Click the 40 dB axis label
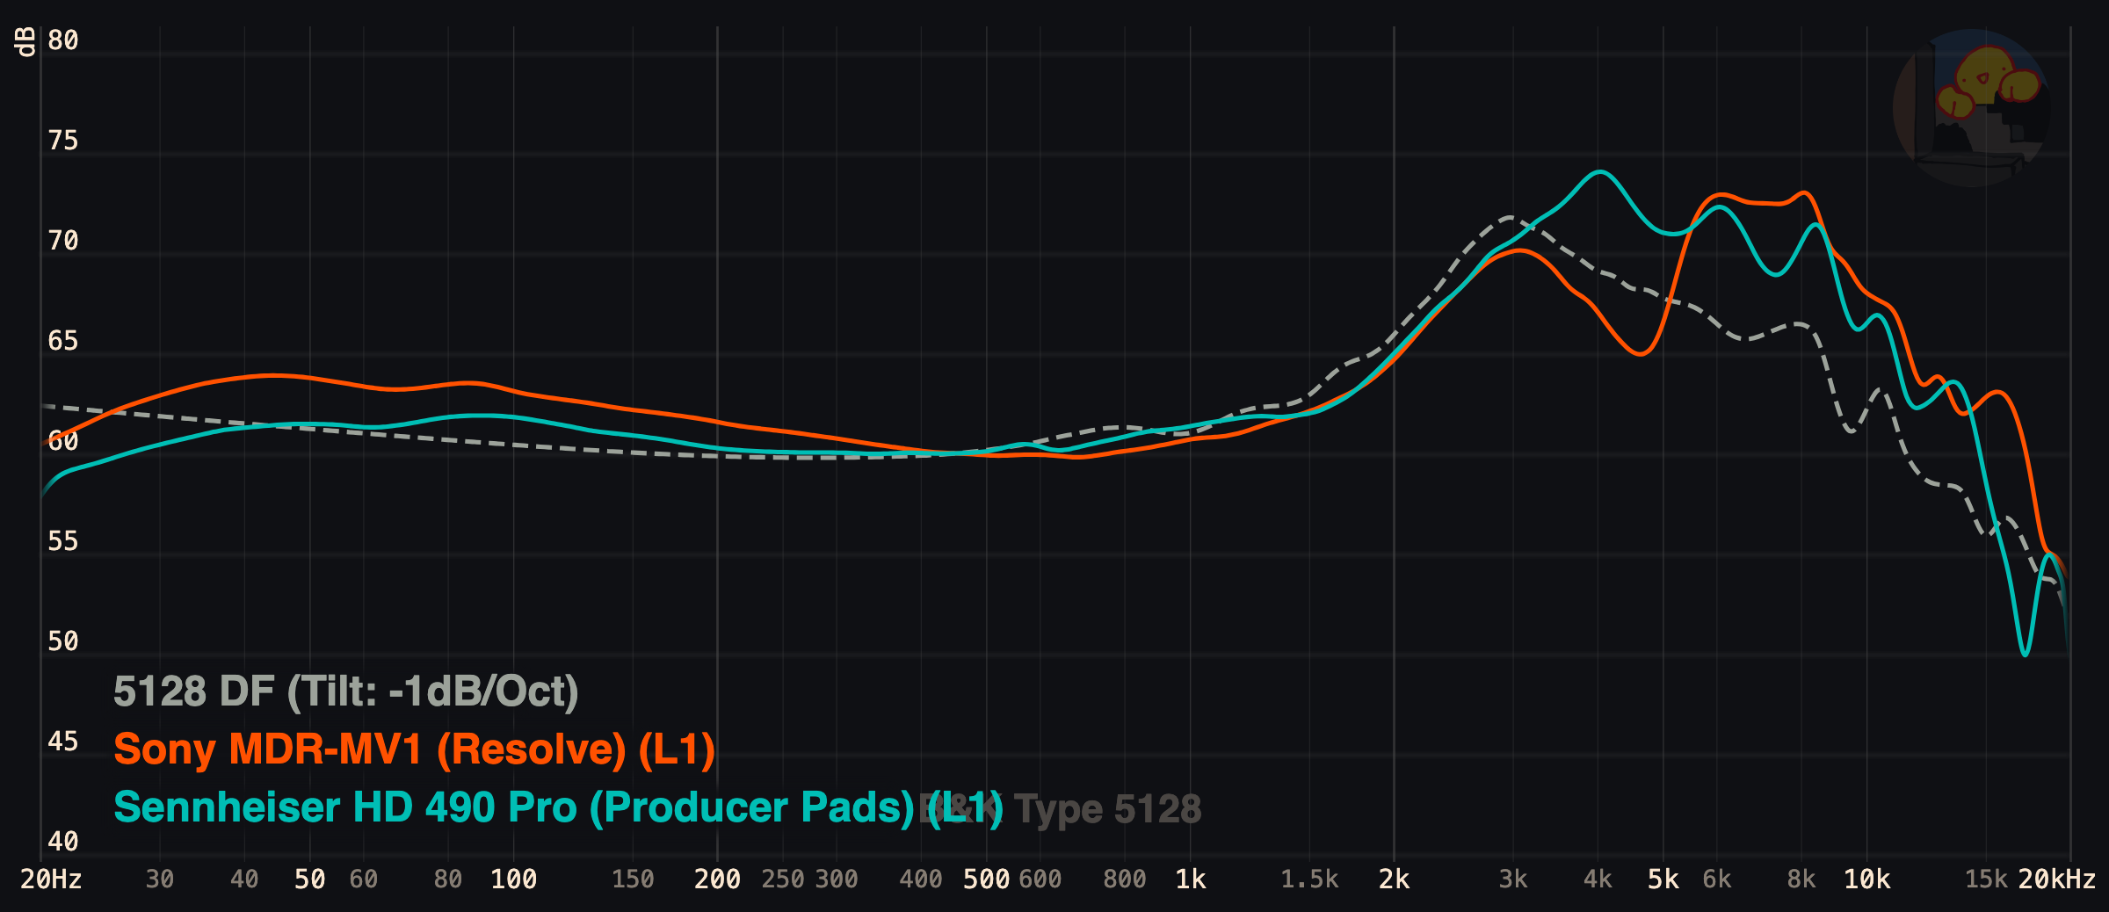 [63, 842]
